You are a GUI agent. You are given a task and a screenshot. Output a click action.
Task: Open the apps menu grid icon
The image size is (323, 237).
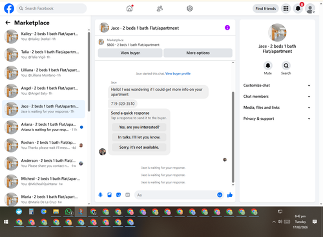coord(286,8)
